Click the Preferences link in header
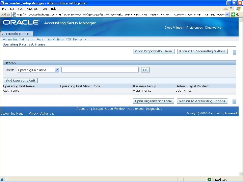 [x=195, y=28]
